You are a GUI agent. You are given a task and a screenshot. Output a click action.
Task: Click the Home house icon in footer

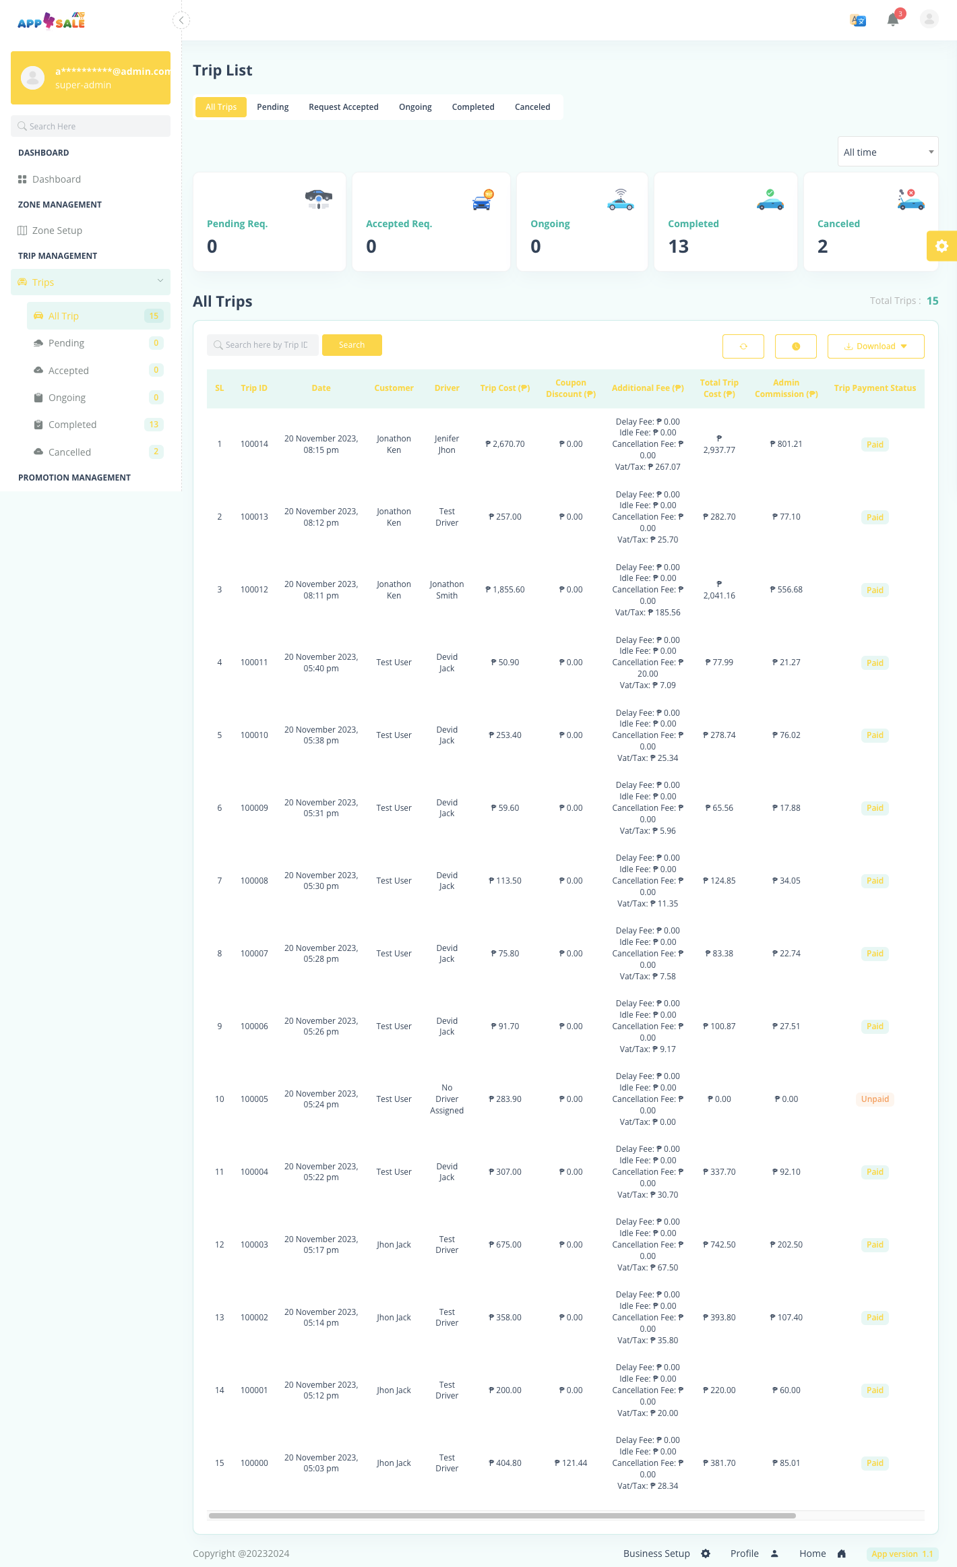coord(841,1554)
